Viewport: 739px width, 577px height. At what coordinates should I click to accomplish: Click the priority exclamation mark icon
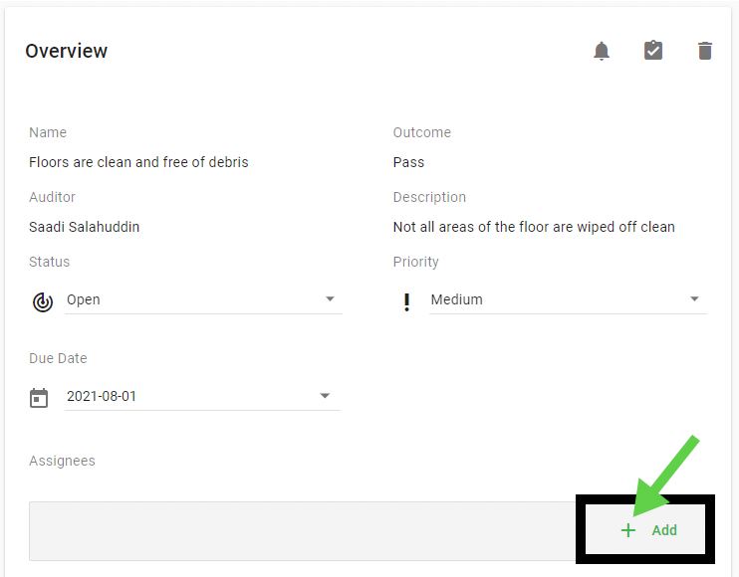406,302
